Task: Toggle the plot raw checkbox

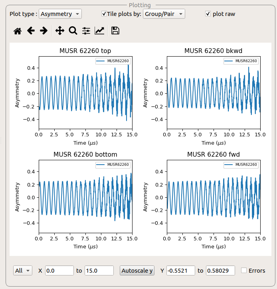Action: pos(208,14)
